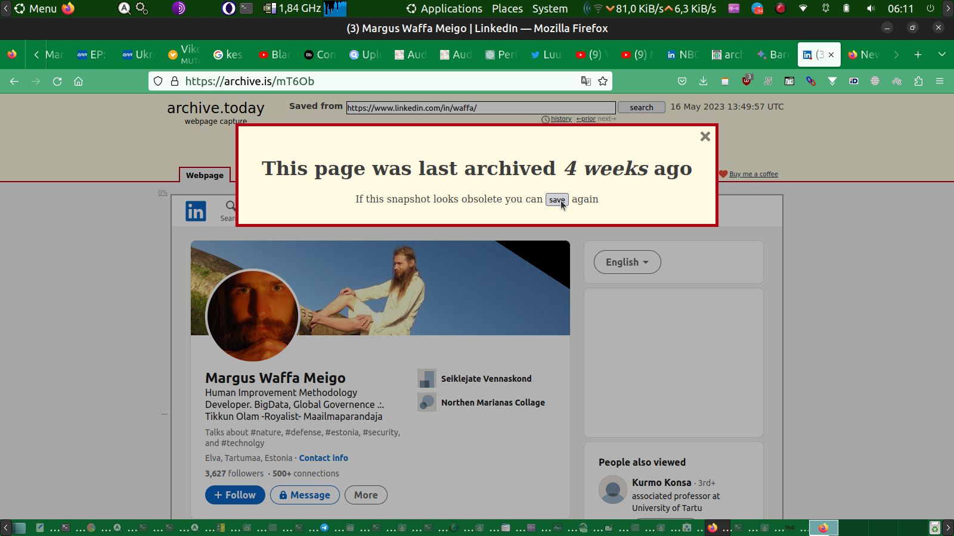
Task: Click the Firefox back arrow button
Action: point(14,82)
